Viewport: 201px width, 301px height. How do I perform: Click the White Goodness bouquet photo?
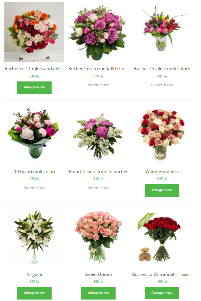tap(162, 135)
